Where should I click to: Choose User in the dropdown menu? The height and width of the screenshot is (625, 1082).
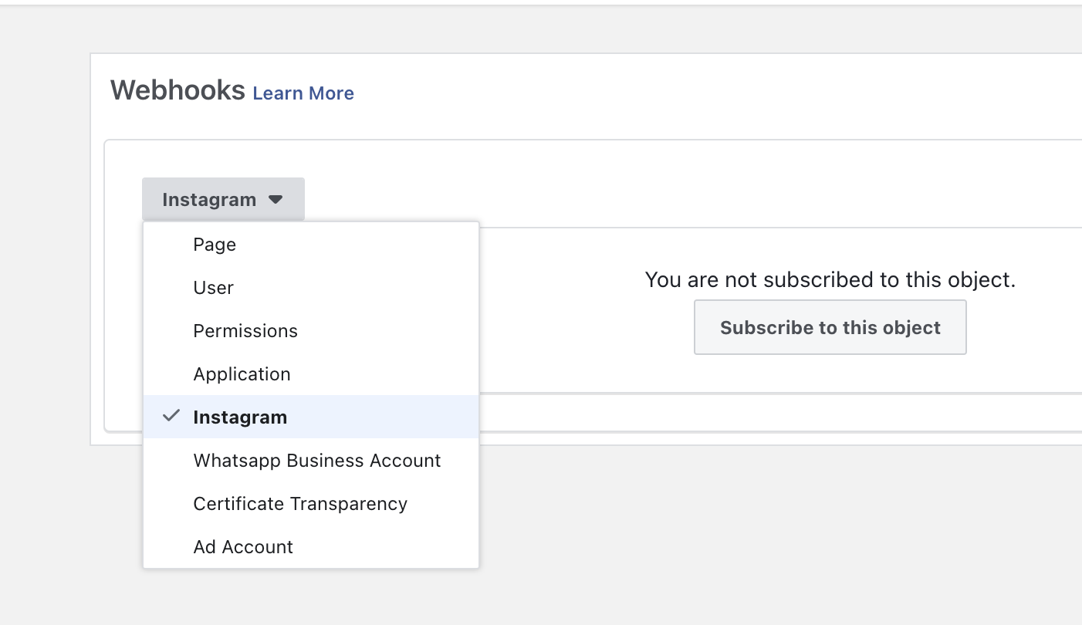click(x=213, y=288)
